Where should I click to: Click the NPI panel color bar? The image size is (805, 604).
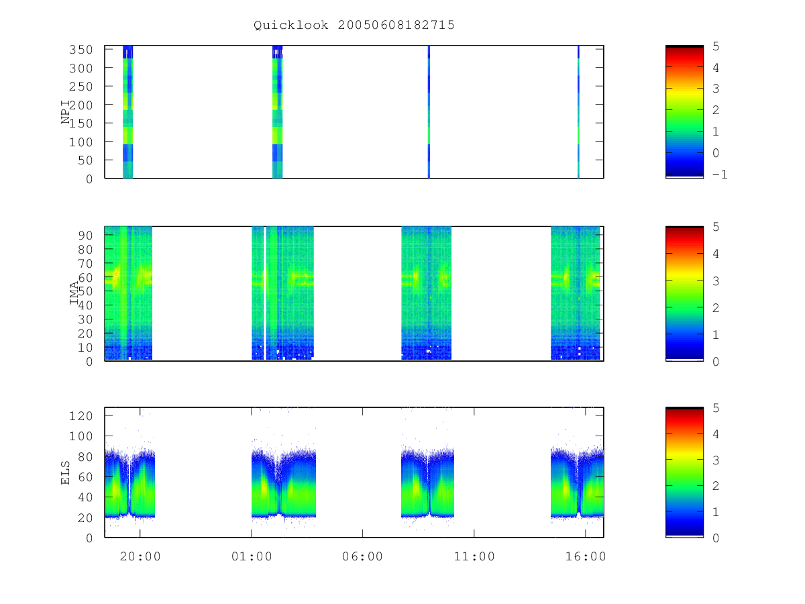(x=684, y=112)
